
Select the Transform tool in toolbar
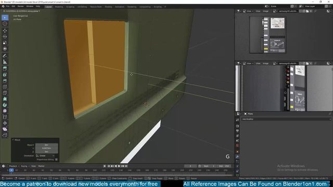[5, 48]
